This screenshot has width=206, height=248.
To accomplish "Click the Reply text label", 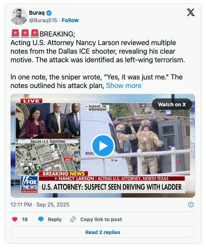I will click(x=54, y=219).
